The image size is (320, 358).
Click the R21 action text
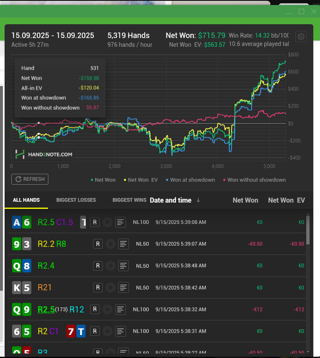click(44, 287)
